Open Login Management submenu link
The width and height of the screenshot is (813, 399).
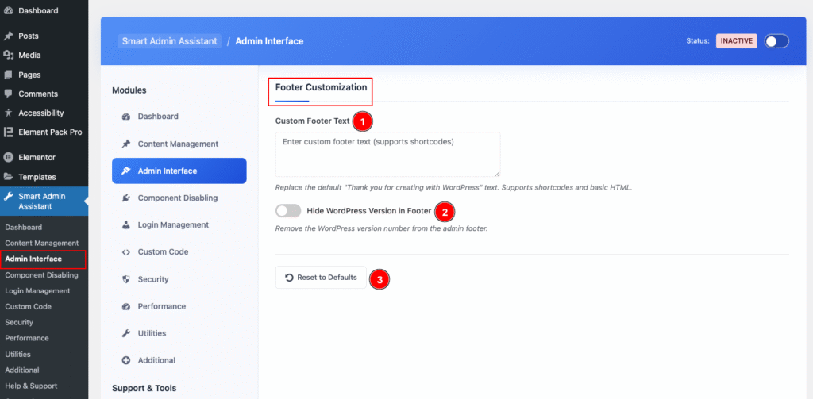point(37,290)
